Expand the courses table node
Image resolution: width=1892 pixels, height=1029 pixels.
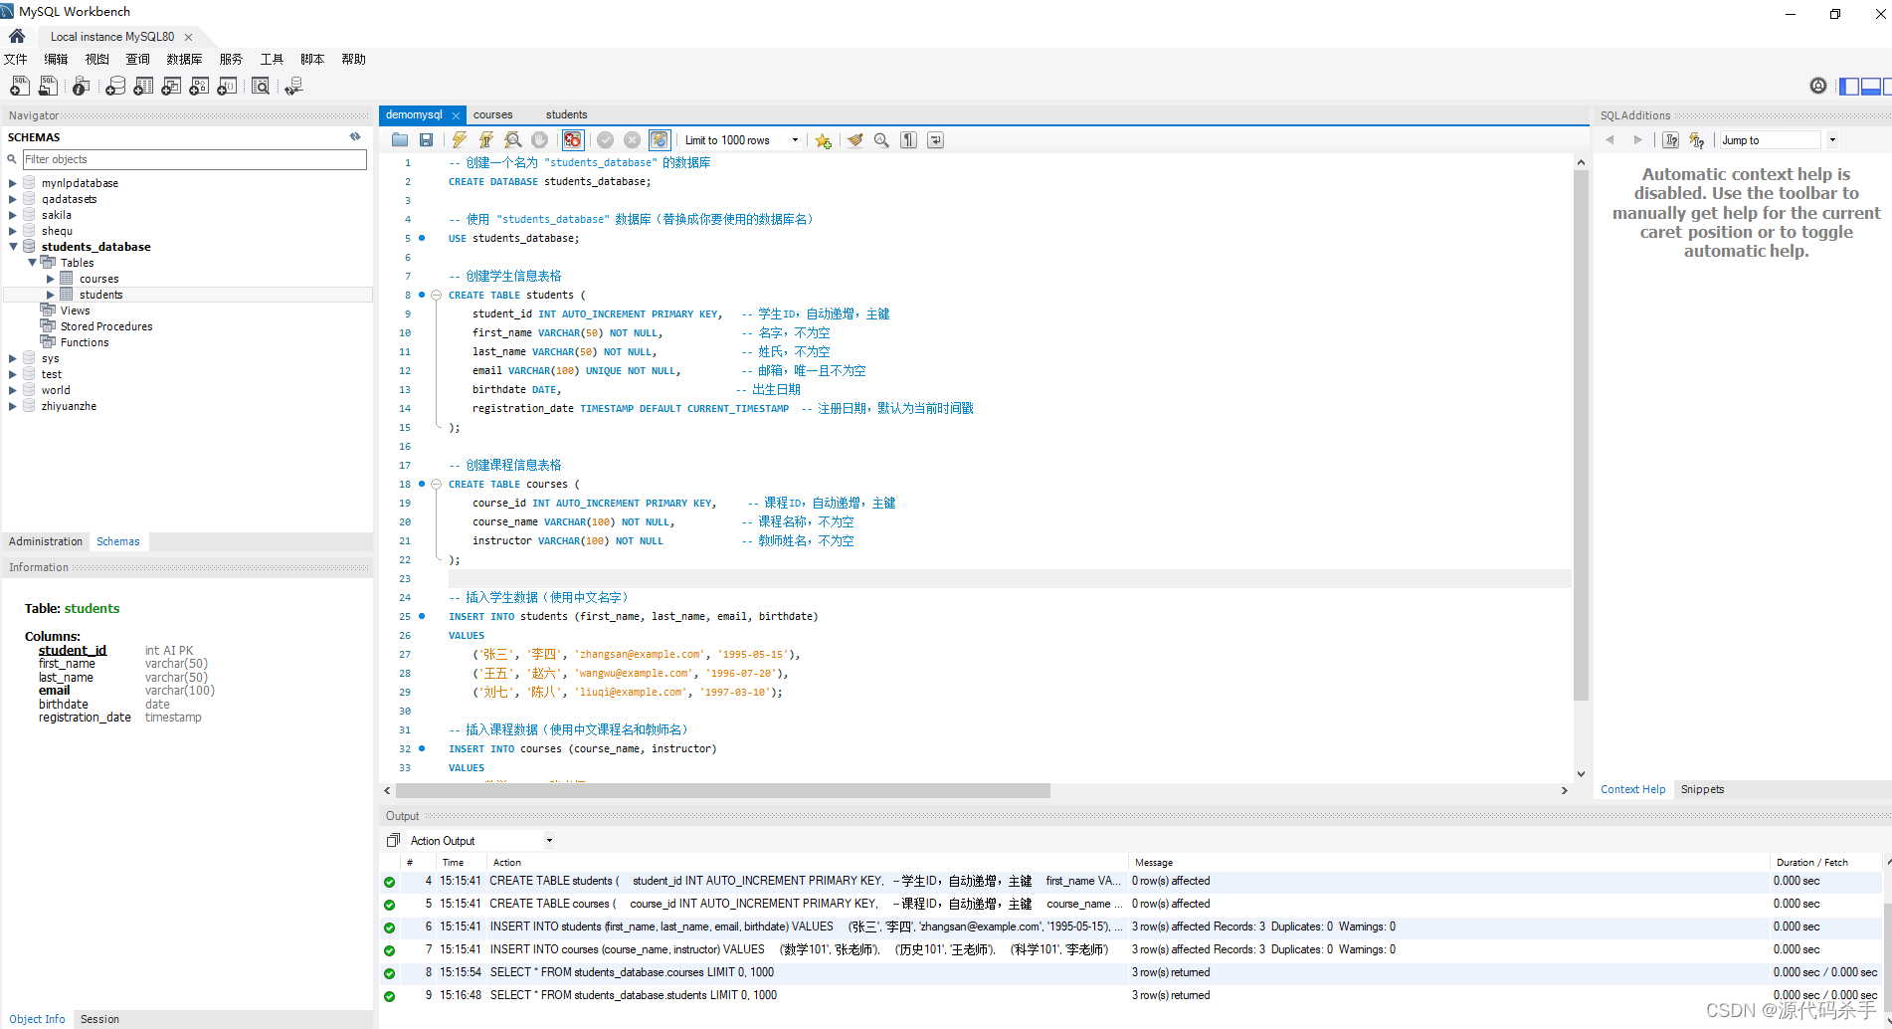point(51,279)
